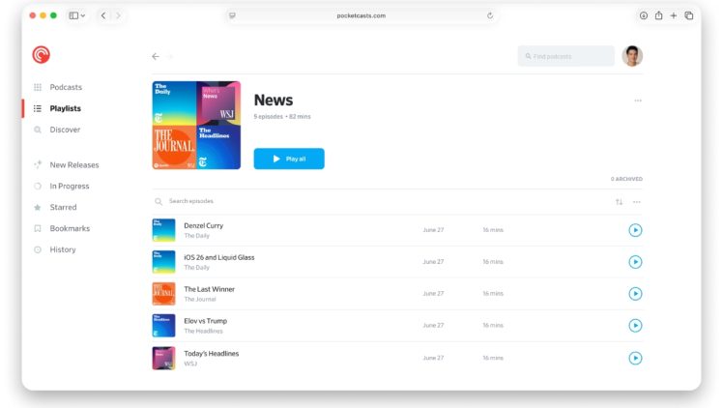
Task: Open The Last Winner episode link
Action: coord(209,289)
